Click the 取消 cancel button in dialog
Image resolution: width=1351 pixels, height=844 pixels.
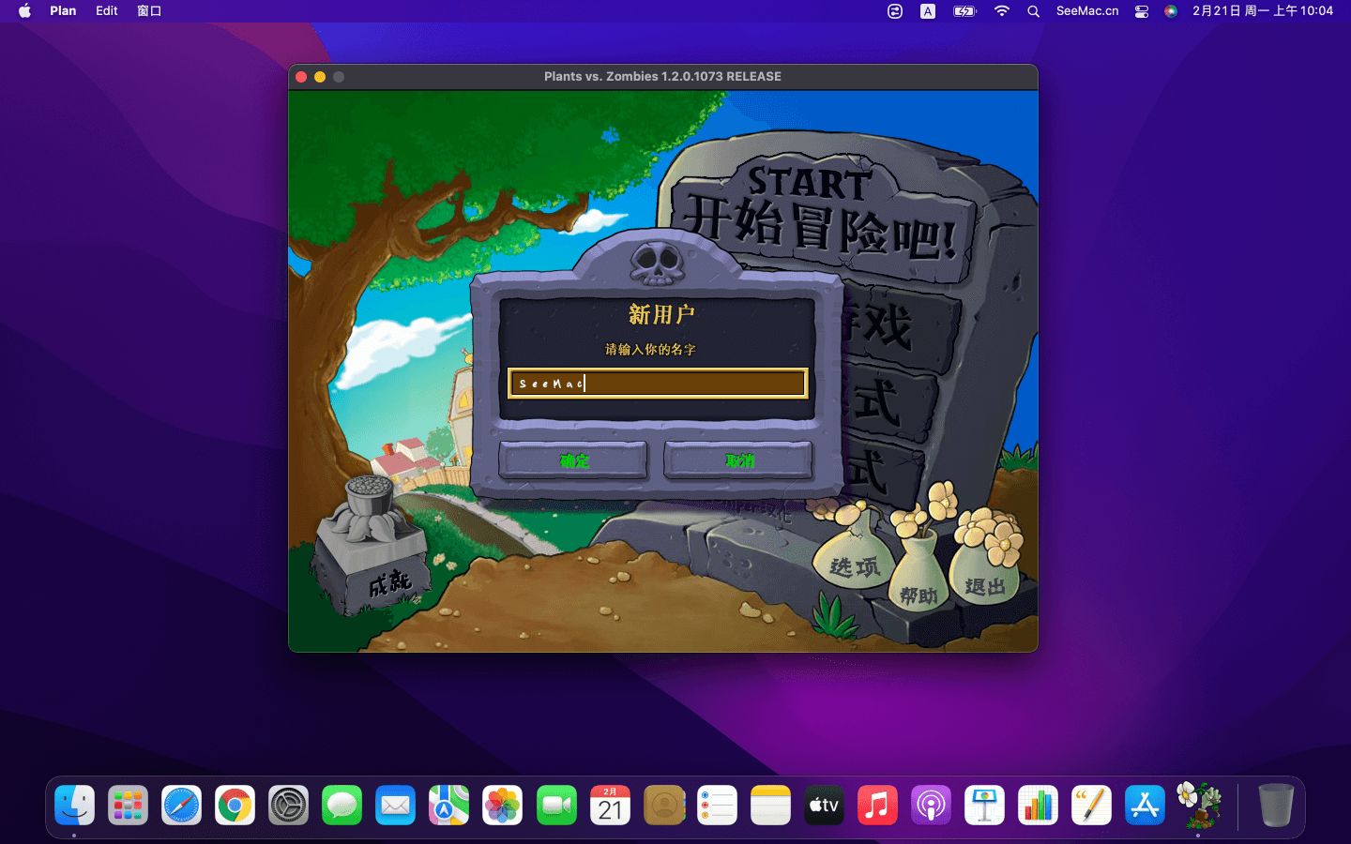click(738, 460)
